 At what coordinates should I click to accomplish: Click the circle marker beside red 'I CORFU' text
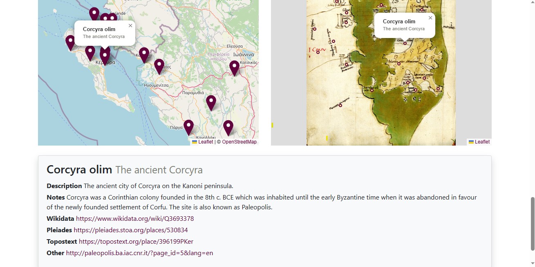pyautogui.click(x=318, y=52)
